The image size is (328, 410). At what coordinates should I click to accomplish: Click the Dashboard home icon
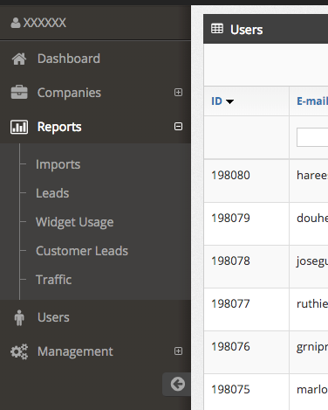click(x=19, y=59)
